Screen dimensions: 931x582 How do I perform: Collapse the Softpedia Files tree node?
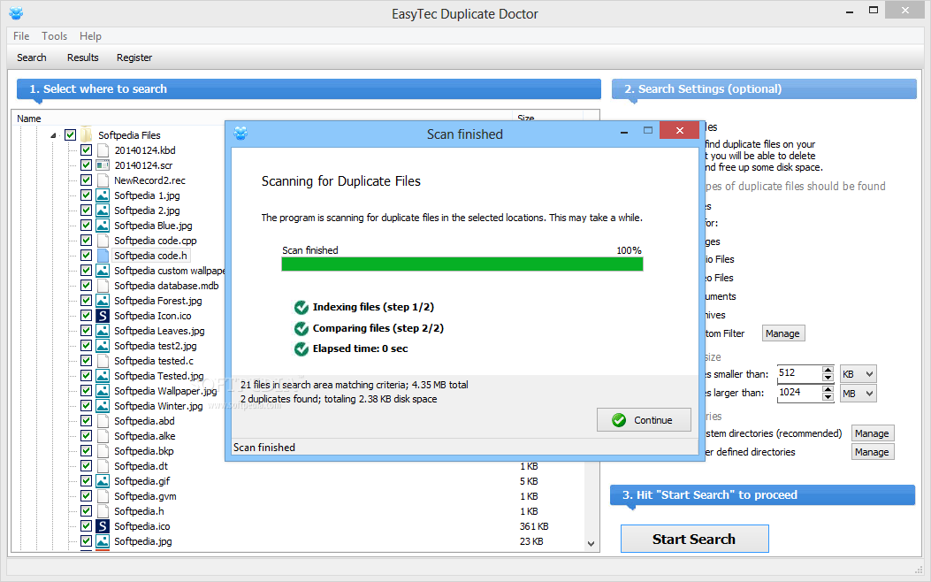pyautogui.click(x=53, y=135)
